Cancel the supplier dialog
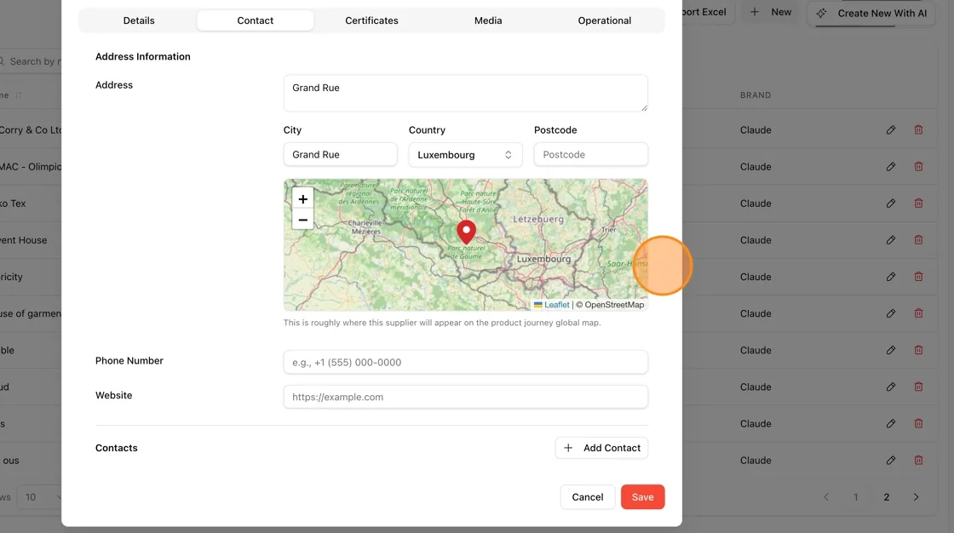 [x=587, y=497]
